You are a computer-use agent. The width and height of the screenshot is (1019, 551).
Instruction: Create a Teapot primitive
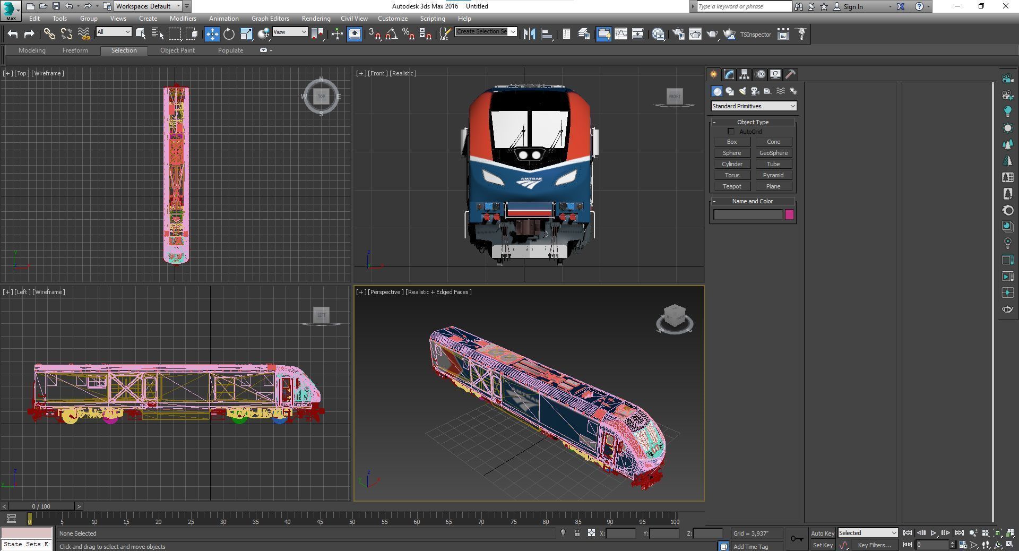click(732, 186)
